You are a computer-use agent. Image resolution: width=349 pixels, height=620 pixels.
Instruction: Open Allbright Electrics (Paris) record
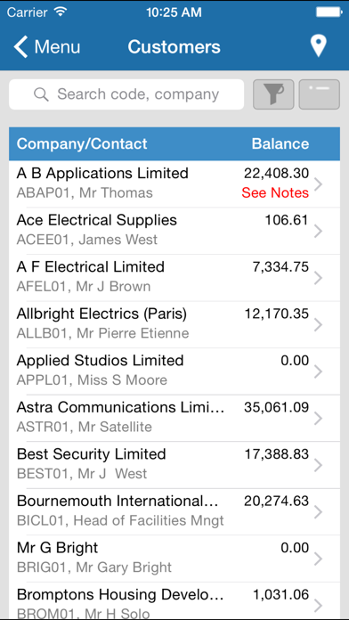coord(174,324)
